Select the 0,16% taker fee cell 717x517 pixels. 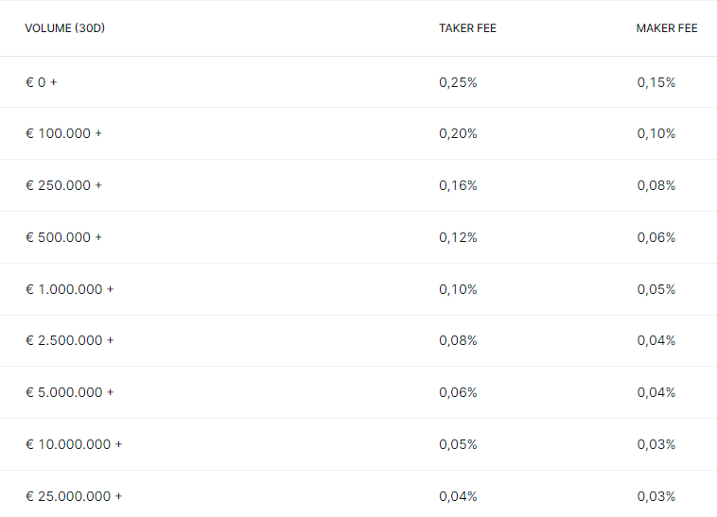pos(458,185)
